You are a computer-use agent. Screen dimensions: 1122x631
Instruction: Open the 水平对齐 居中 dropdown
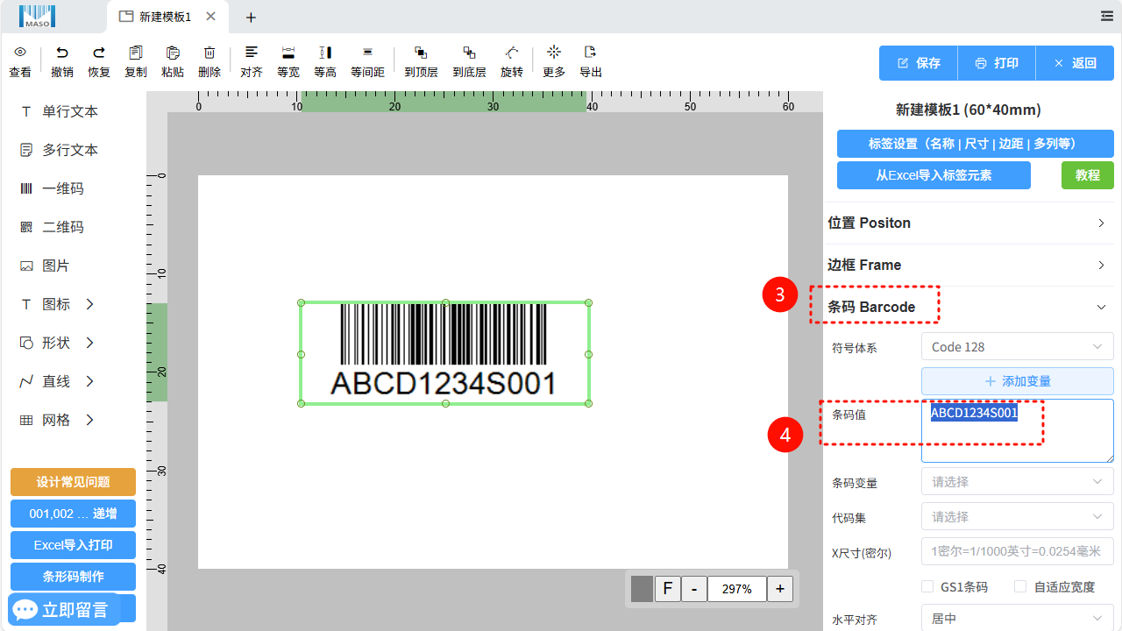coord(1017,619)
